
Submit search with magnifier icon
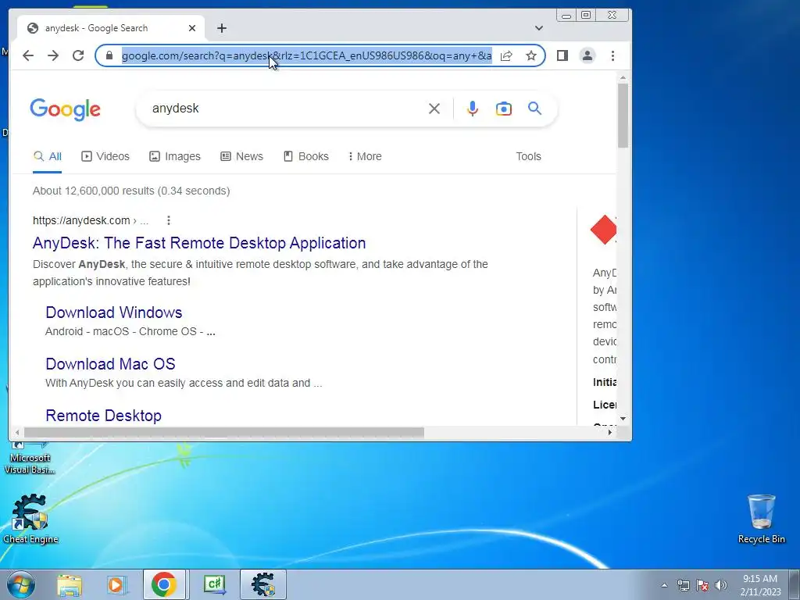(534, 108)
